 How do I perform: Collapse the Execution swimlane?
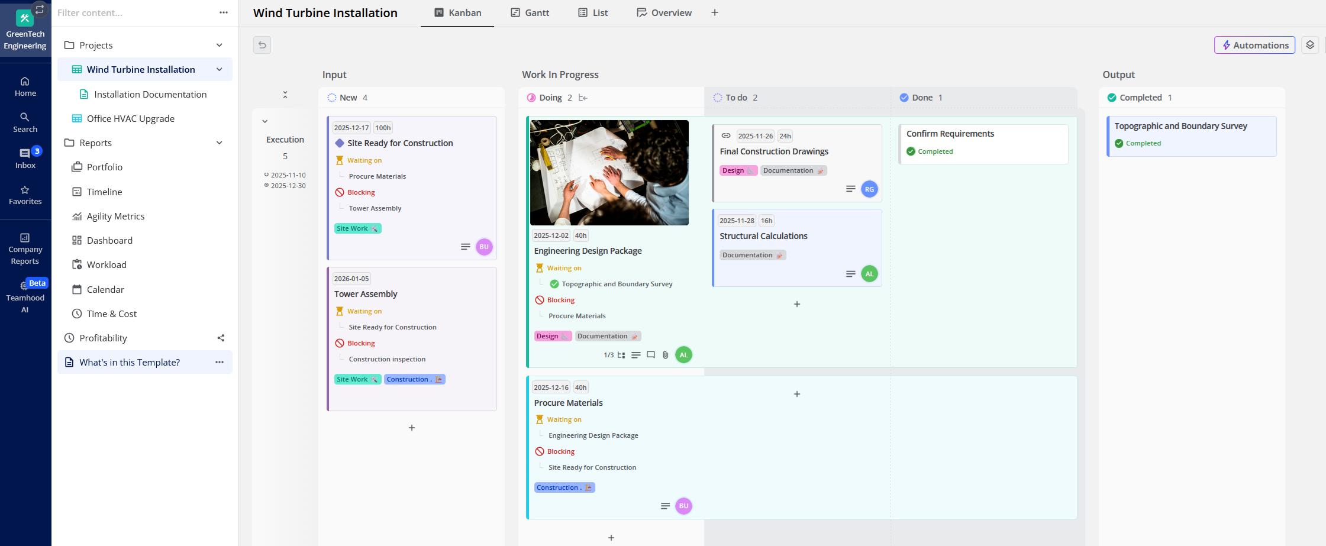point(265,121)
